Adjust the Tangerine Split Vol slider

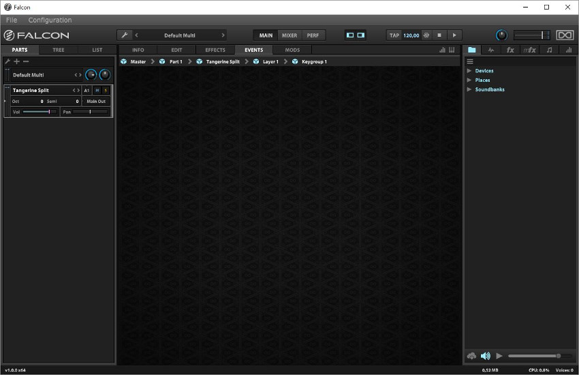click(x=40, y=112)
